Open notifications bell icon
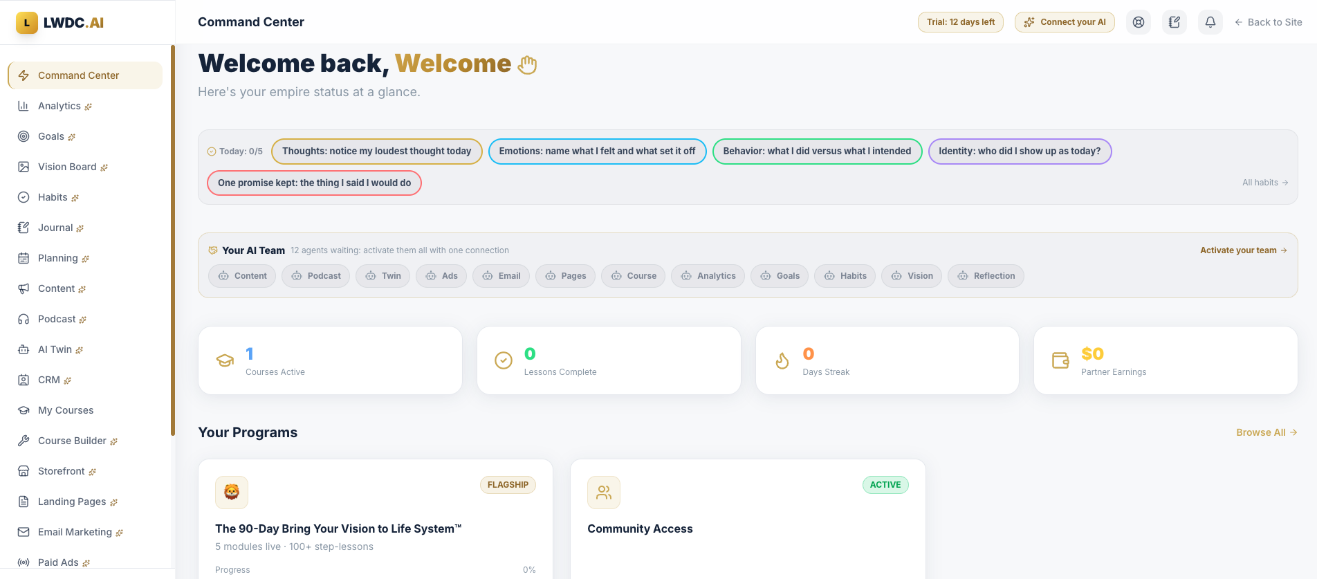The image size is (1317, 579). 1210,22
